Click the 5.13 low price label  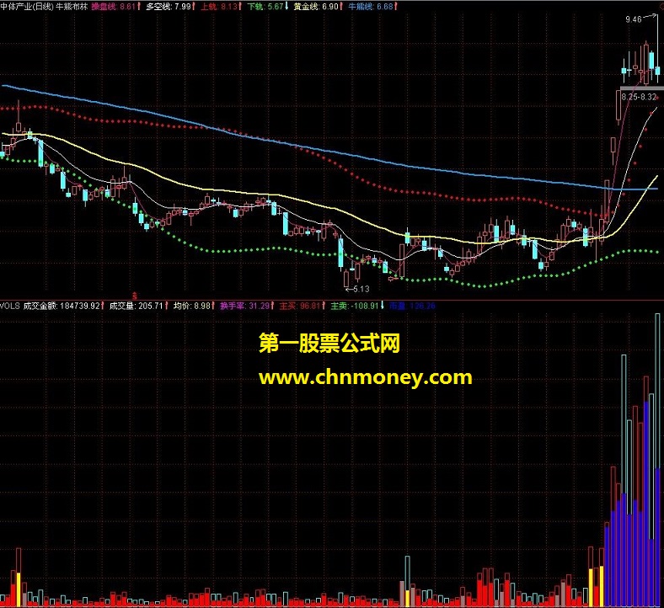point(361,289)
